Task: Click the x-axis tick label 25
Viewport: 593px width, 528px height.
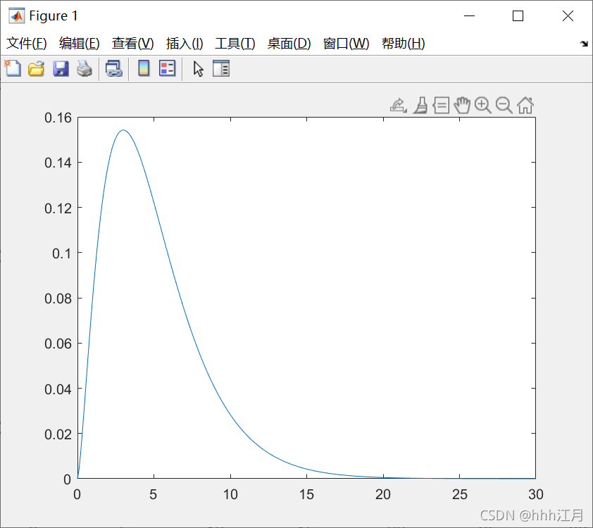Action: point(460,494)
